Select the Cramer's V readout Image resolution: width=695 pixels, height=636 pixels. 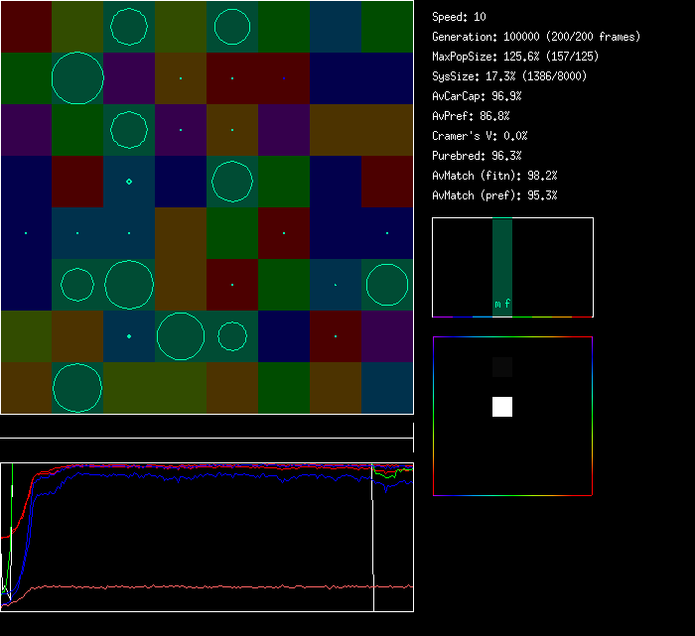[x=480, y=136]
